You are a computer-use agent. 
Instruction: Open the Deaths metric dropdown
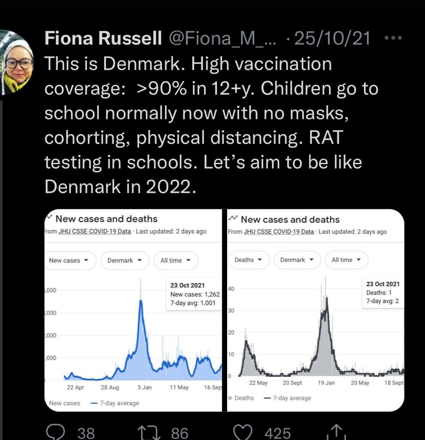pos(248,260)
